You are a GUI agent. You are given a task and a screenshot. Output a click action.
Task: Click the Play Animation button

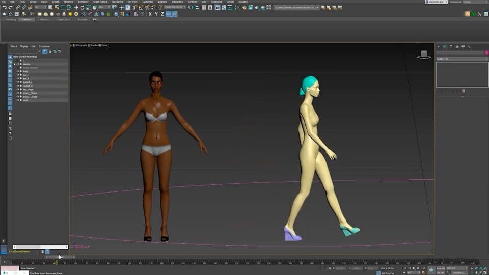click(414, 268)
